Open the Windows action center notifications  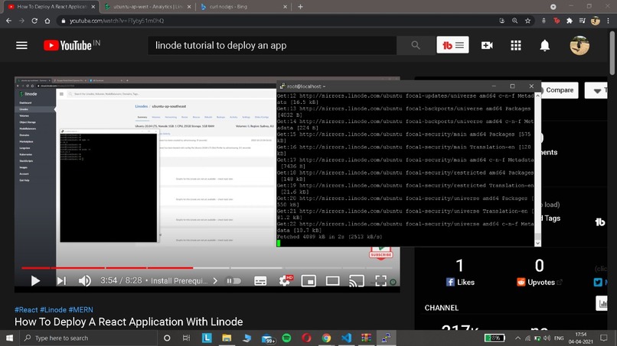pyautogui.click(x=604, y=338)
